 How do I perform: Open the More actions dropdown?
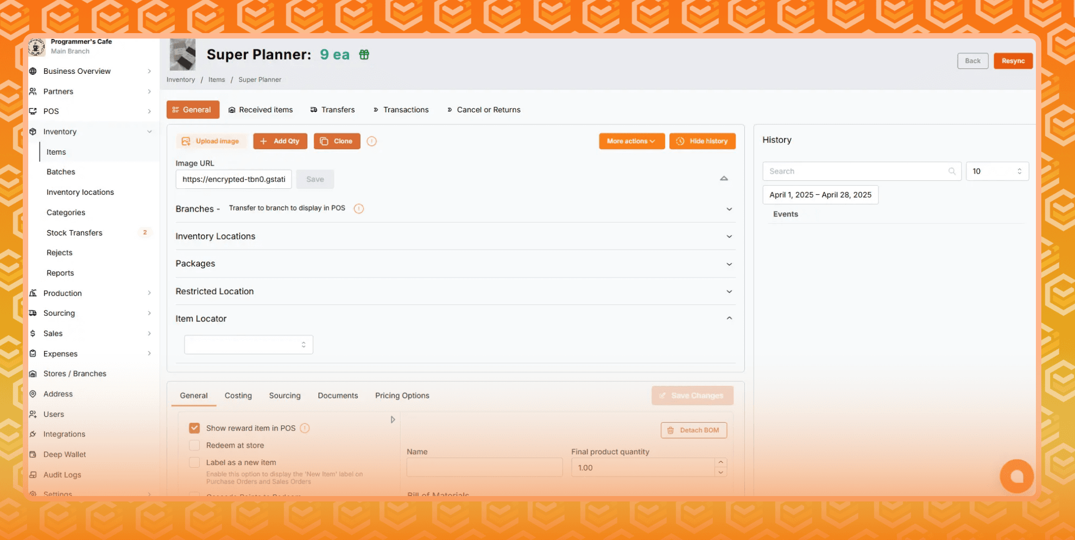point(631,141)
